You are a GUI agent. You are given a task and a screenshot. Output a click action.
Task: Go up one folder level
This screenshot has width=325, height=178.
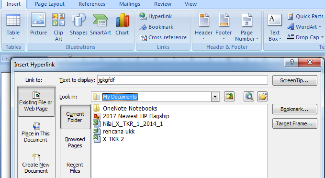229,96
